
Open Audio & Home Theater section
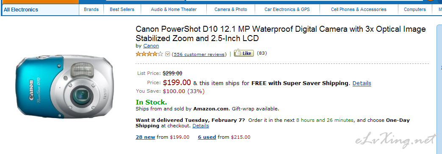pos(174,10)
